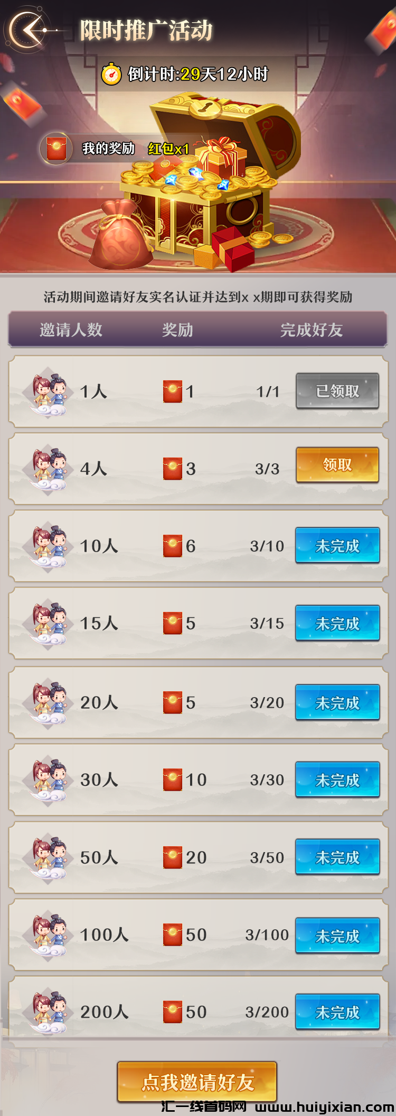Select the 邀请人数 column header
This screenshot has height=1116, width=396.
[71, 330]
